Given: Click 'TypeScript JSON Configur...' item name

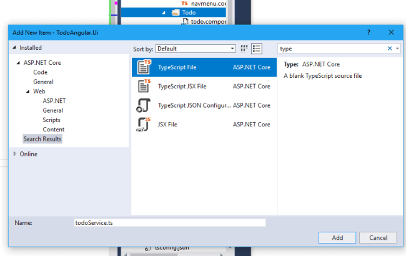Looking at the screenshot, I should pyautogui.click(x=194, y=105).
